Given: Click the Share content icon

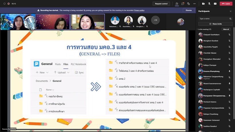Looking at the screenshot, I should [x=215, y=4].
